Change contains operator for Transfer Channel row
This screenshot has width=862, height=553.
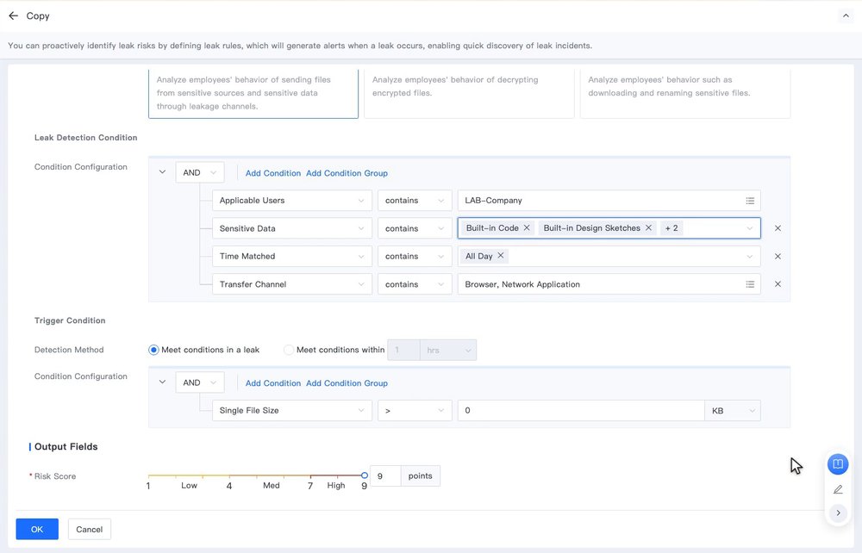pos(415,284)
